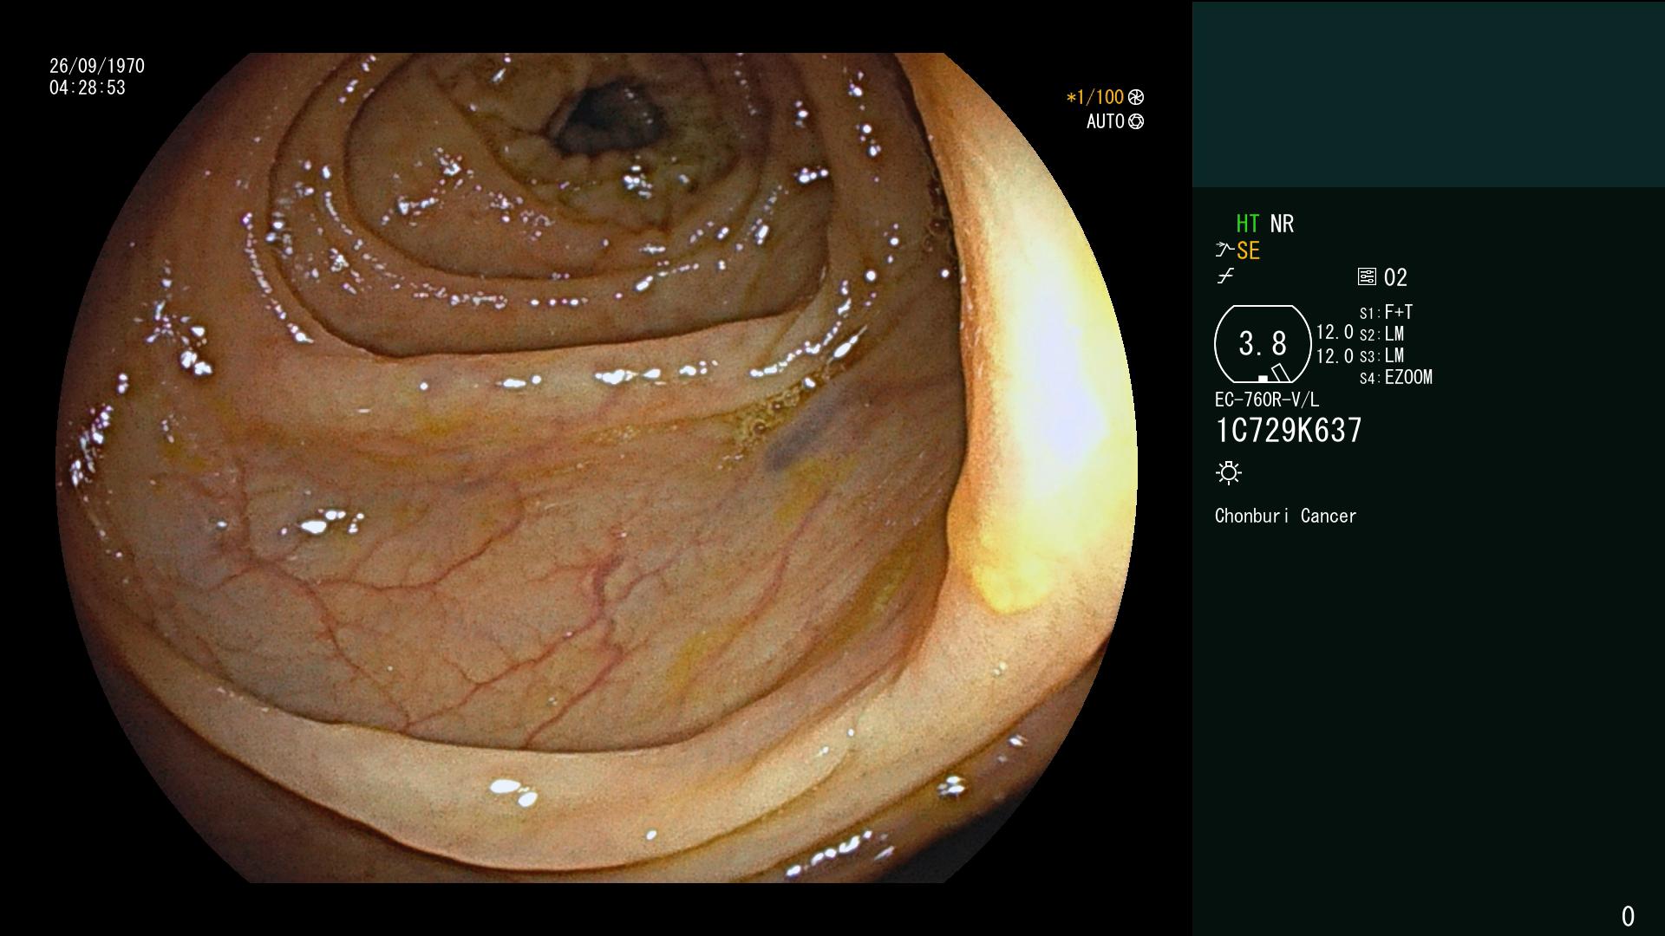
Task: Click the AUTO iris mode label
Action: pyautogui.click(x=1106, y=121)
